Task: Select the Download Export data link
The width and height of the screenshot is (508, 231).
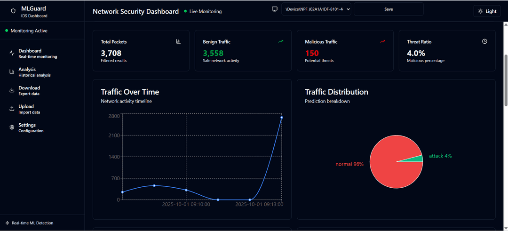Action: pyautogui.click(x=29, y=90)
